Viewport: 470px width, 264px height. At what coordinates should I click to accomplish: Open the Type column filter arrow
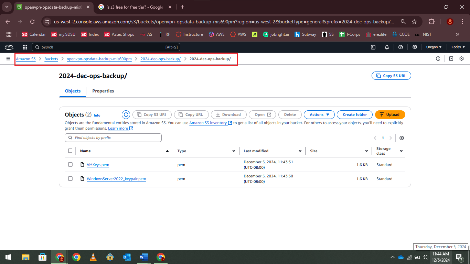[234, 151]
